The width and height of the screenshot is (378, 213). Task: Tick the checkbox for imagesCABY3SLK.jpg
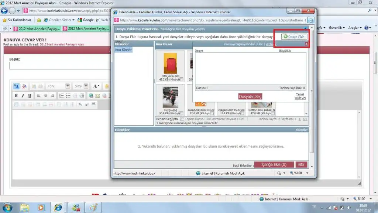[243, 113]
